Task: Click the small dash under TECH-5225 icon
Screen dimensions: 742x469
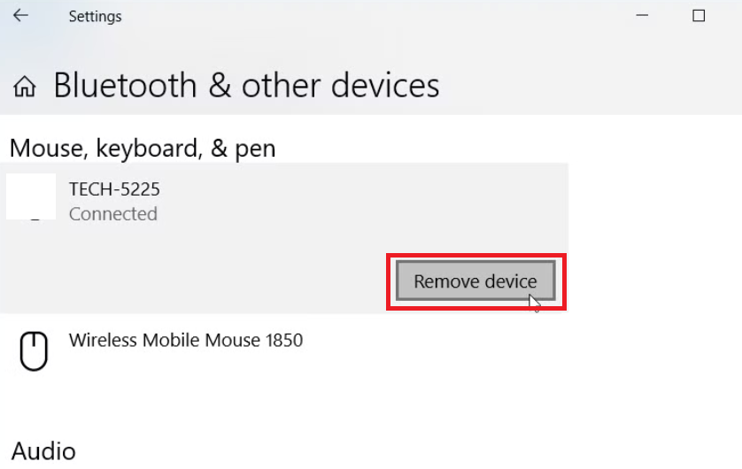Action: tap(35, 219)
